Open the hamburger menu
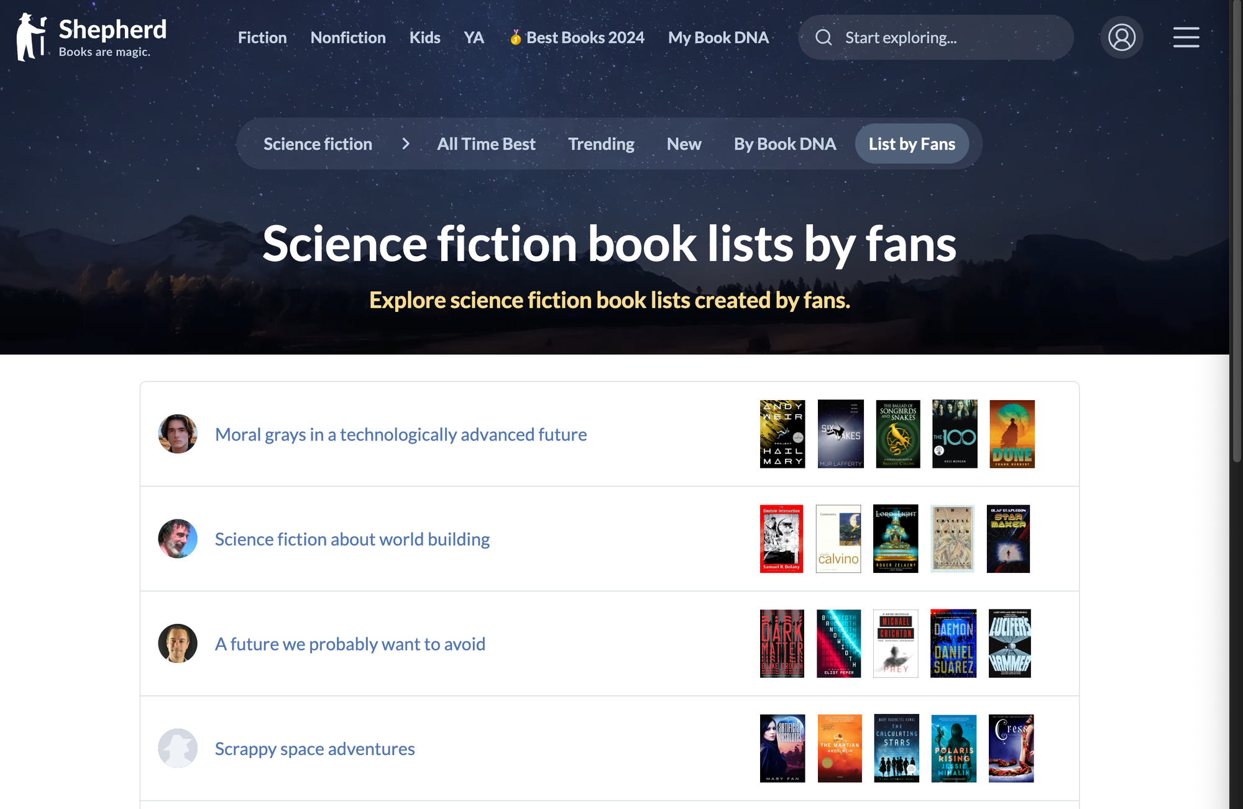The image size is (1243, 809). (x=1186, y=37)
